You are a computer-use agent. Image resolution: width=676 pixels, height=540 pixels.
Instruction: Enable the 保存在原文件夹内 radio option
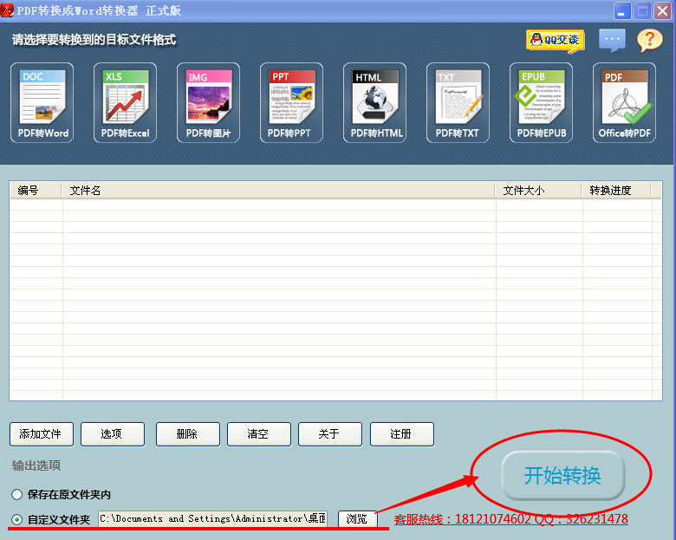point(17,494)
